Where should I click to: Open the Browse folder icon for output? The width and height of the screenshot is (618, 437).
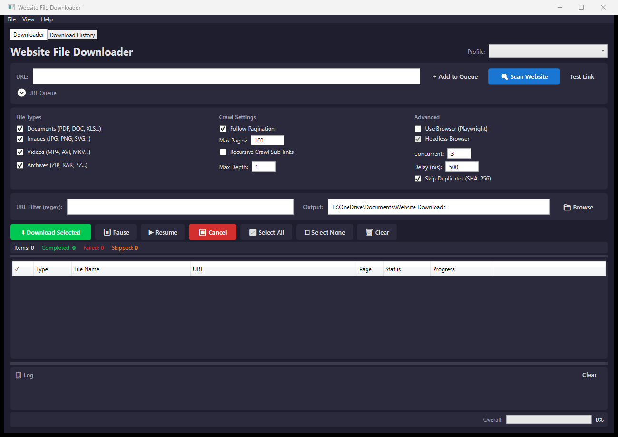click(567, 207)
